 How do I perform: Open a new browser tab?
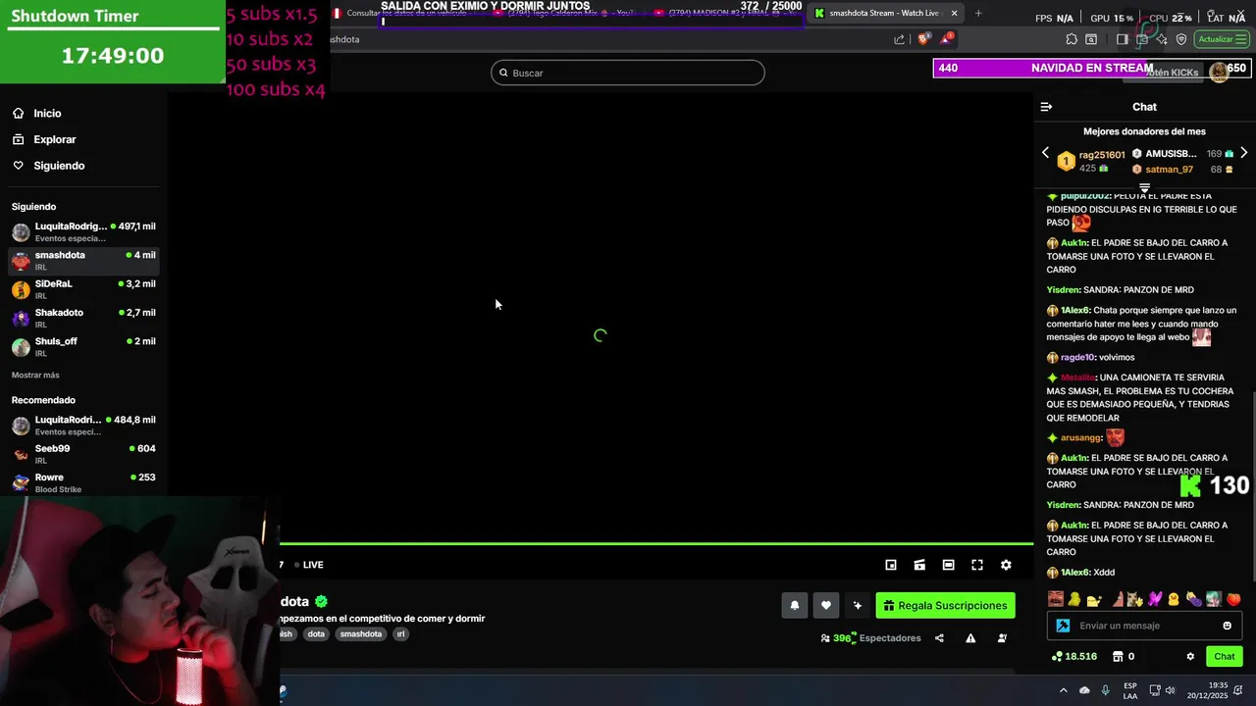pyautogui.click(x=978, y=13)
